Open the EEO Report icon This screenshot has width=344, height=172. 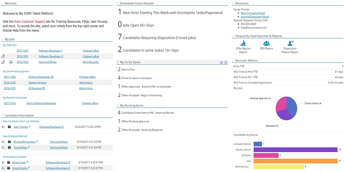click(266, 43)
